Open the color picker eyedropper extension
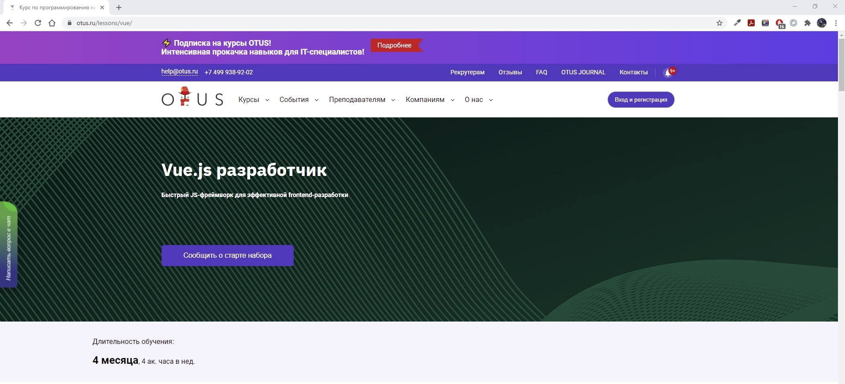Screen dimensions: 845x384 [737, 23]
